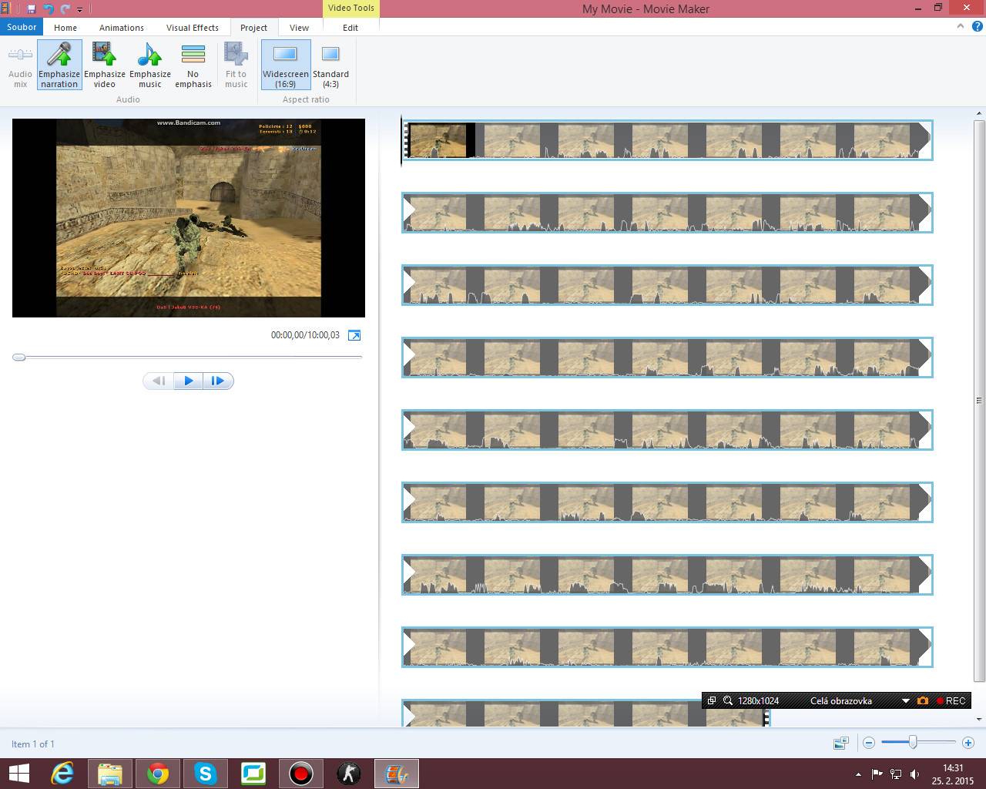Step to next frame
This screenshot has height=789, width=986.
(218, 381)
